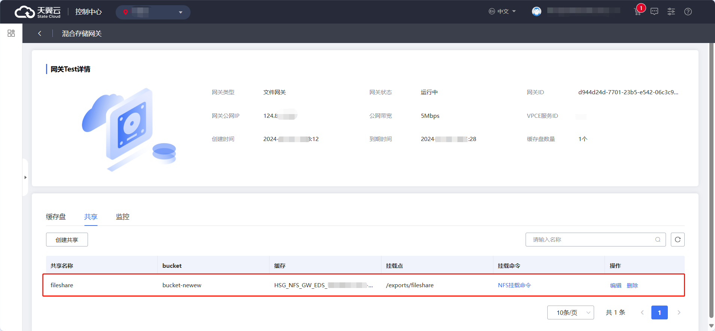Click the 挂载命令 column header
This screenshot has height=331, width=715.
(509, 266)
